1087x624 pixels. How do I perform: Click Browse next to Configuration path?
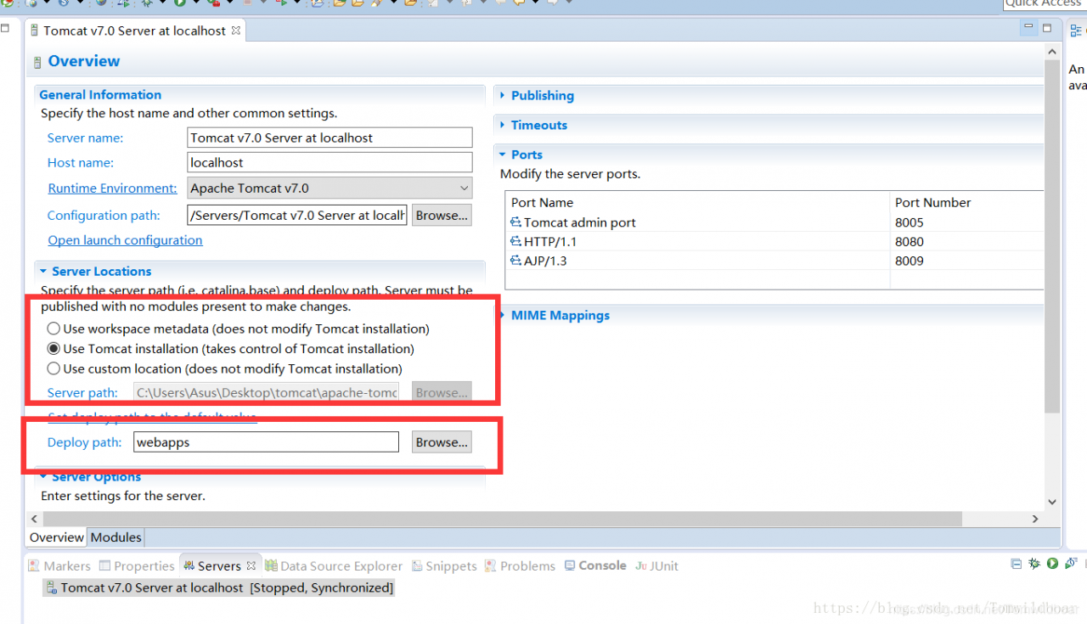pyautogui.click(x=442, y=216)
